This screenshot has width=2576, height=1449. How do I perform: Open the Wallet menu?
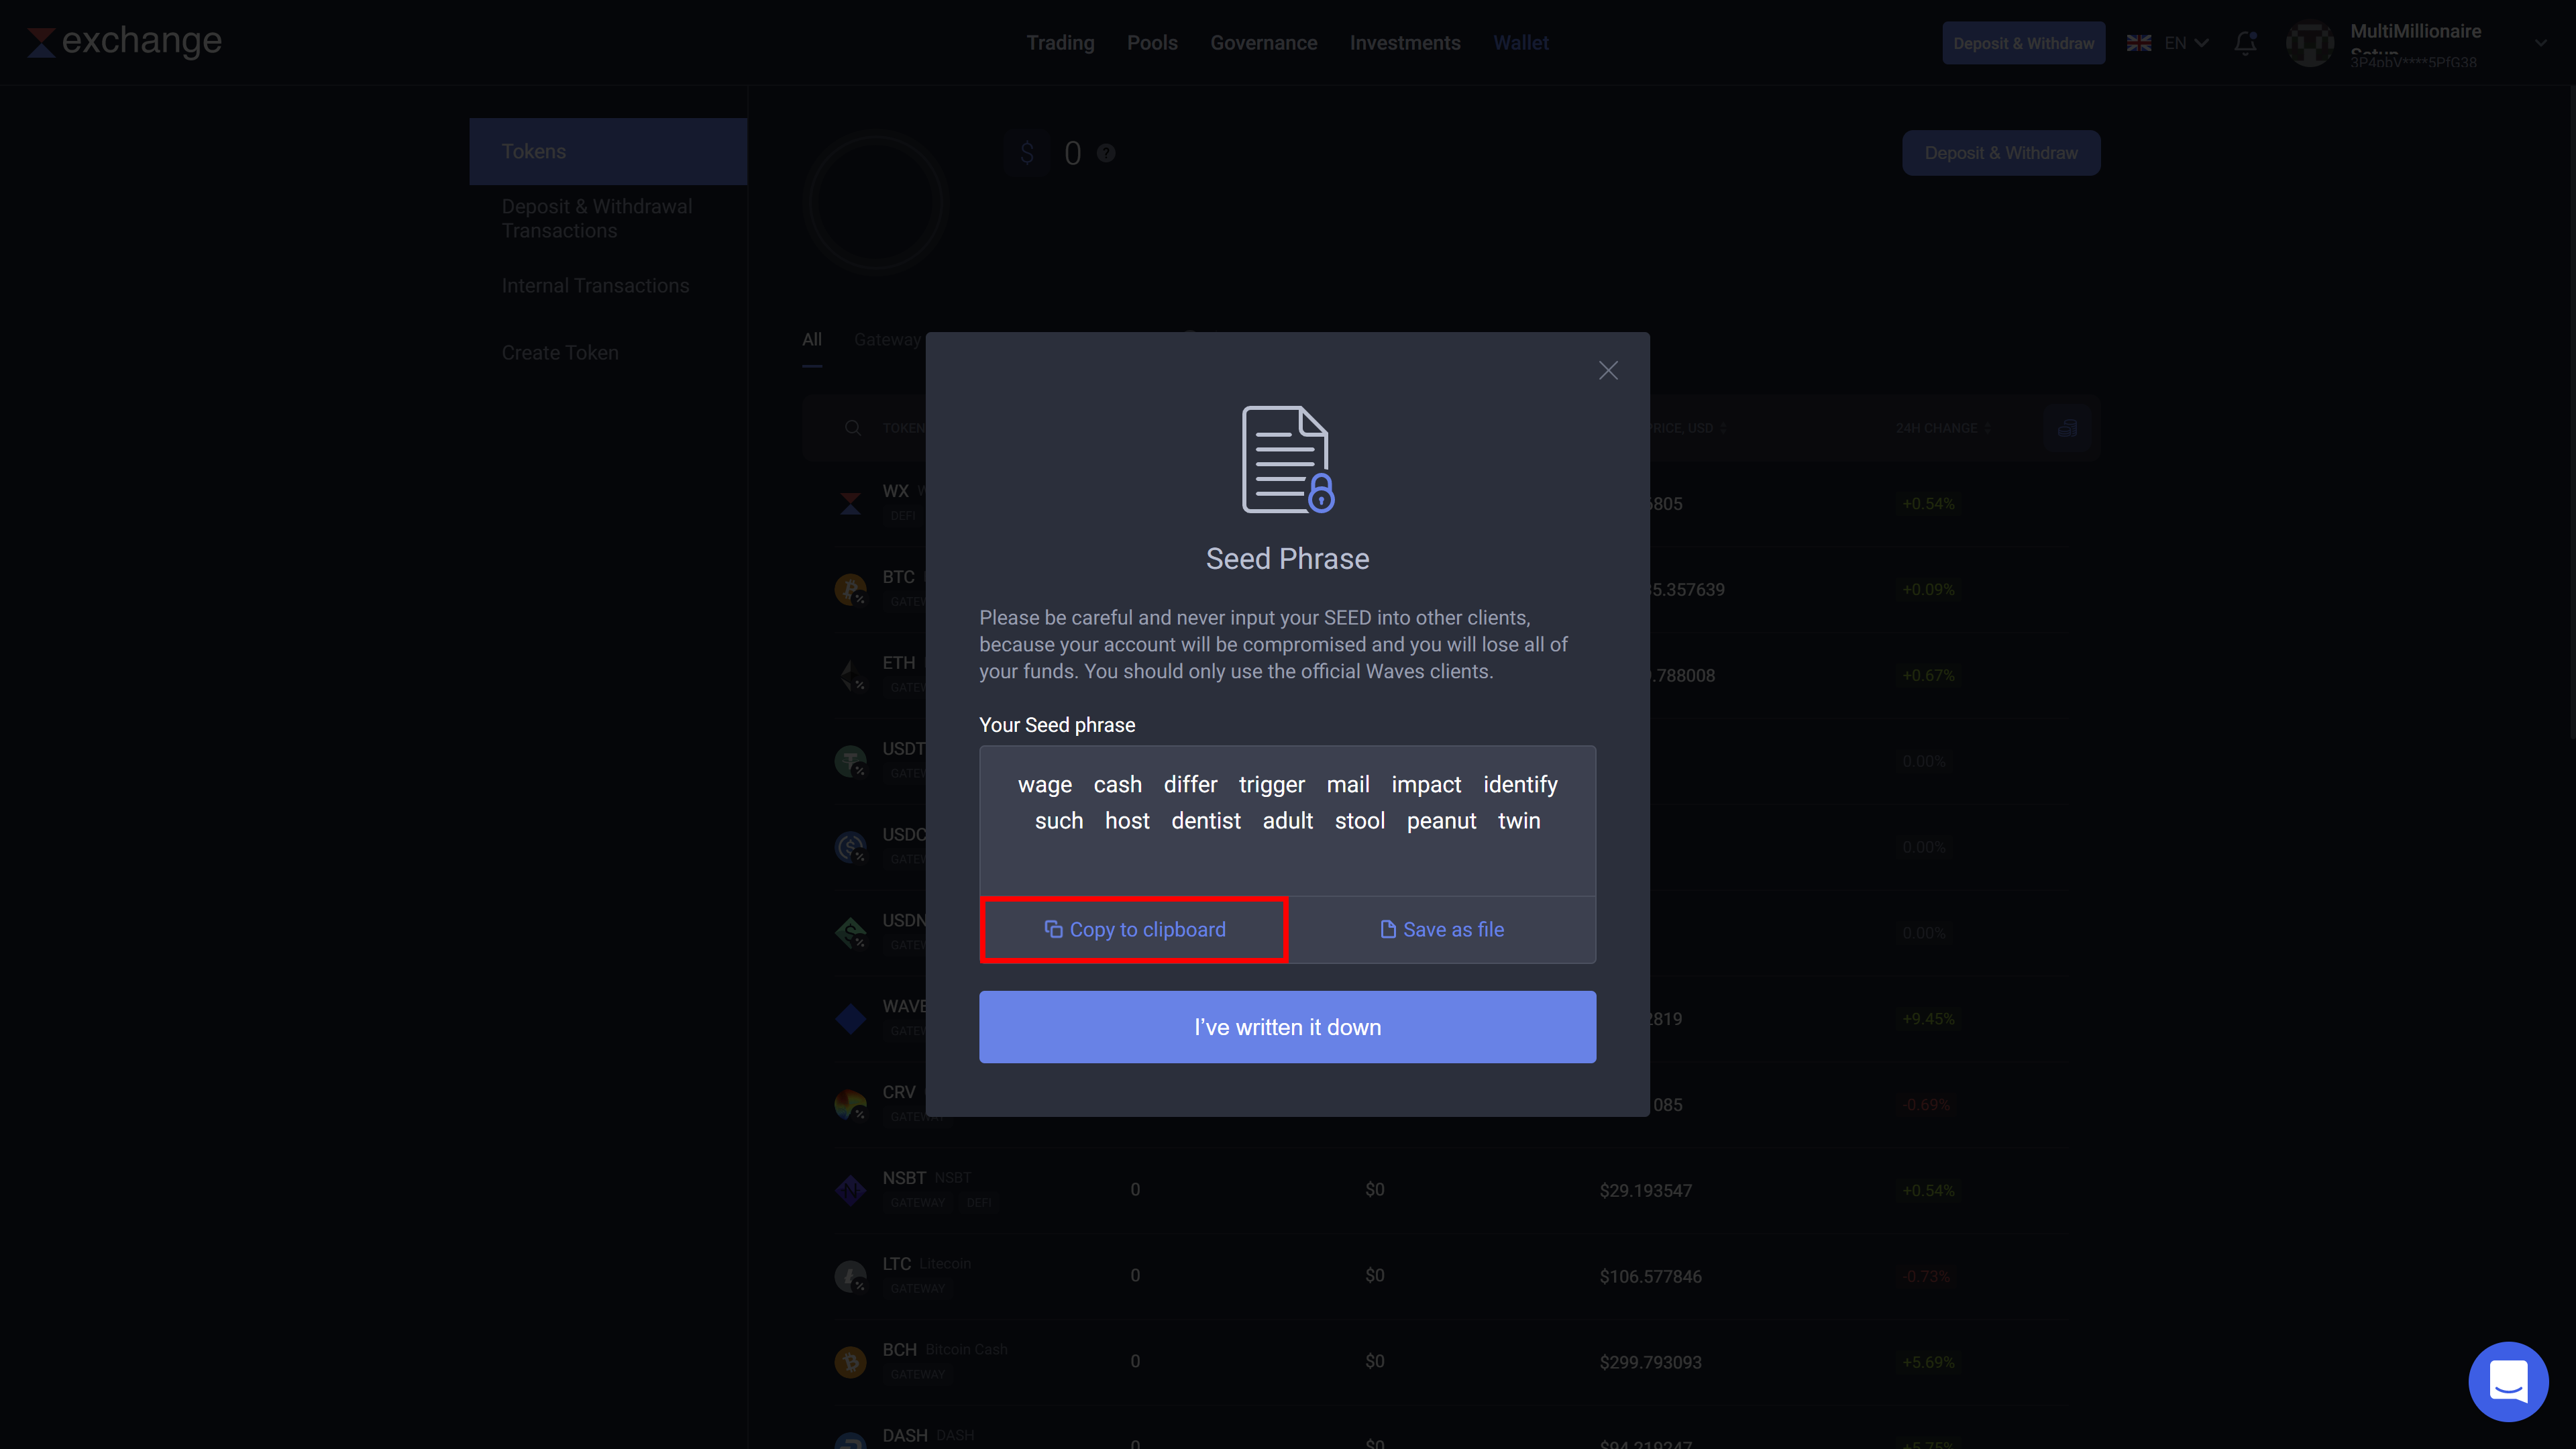[1521, 43]
